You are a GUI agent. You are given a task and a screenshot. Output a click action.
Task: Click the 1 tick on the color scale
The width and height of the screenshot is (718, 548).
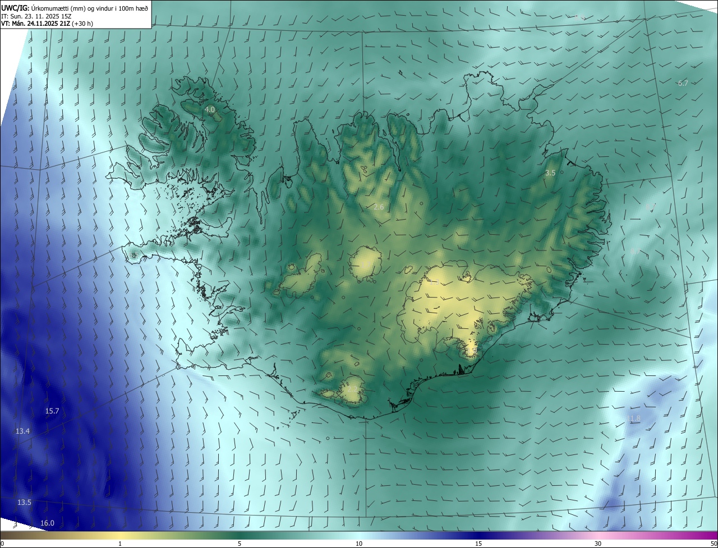click(120, 544)
